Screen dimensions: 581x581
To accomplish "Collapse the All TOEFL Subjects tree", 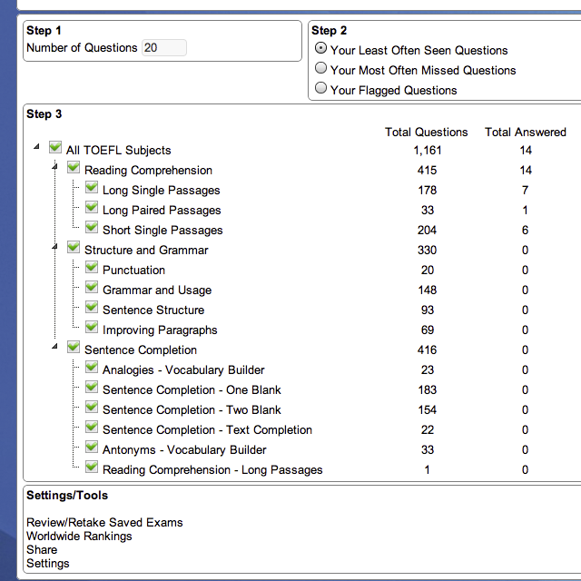I will pyautogui.click(x=36, y=147).
